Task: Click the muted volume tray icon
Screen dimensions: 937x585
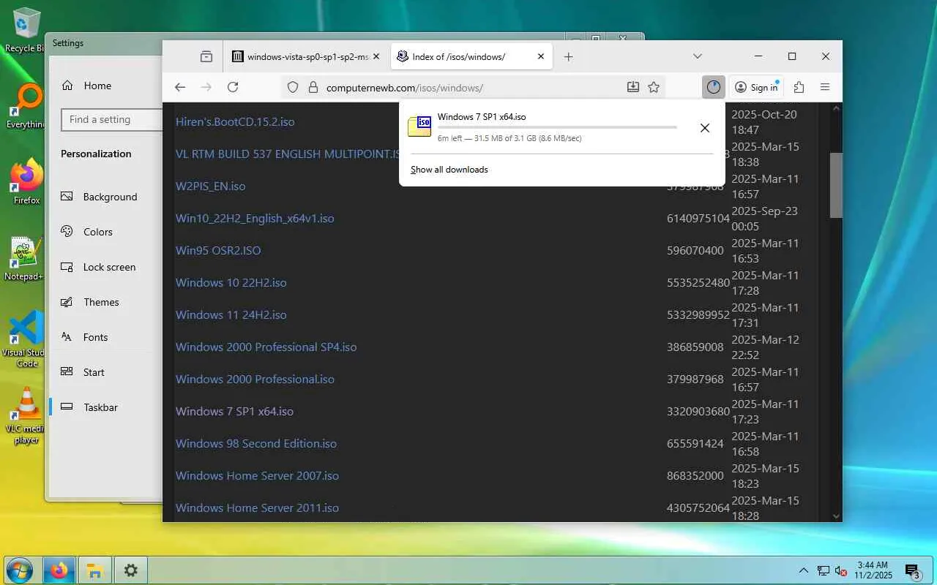Action: (x=841, y=570)
